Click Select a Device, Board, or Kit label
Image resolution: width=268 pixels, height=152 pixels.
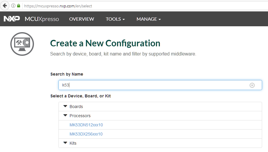tap(81, 96)
